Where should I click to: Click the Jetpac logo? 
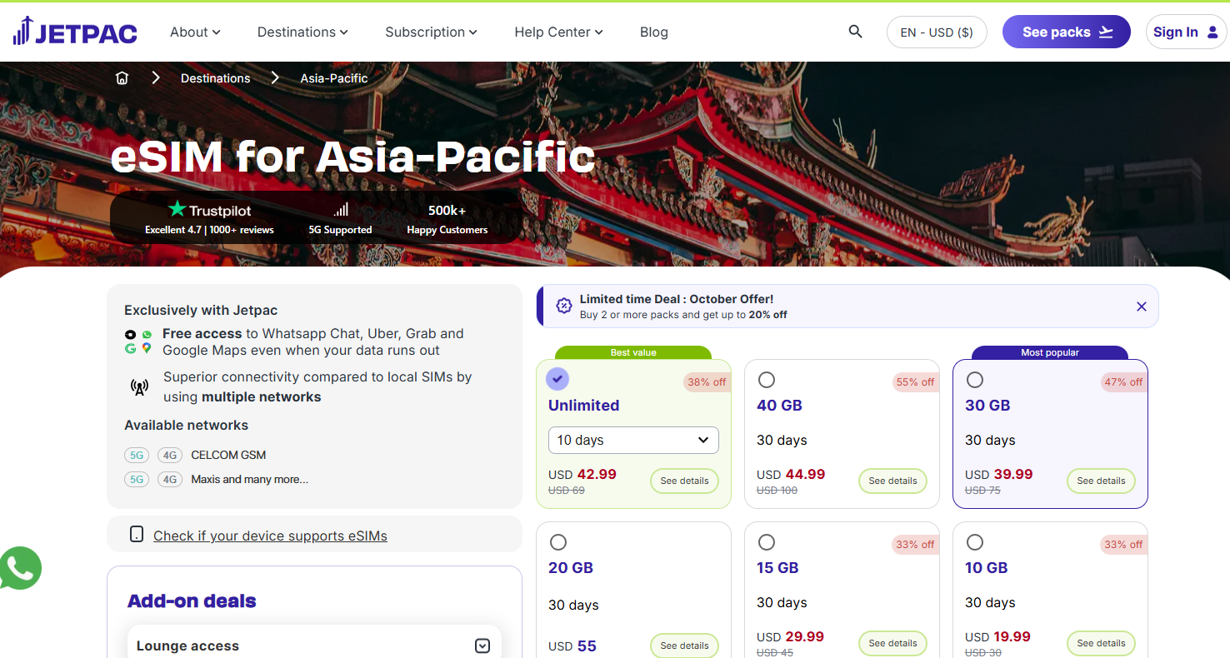[75, 32]
